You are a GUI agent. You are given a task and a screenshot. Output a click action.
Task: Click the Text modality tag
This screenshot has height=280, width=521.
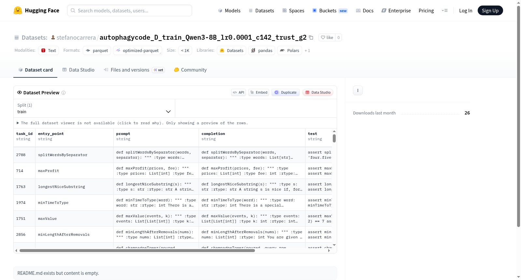tap(49, 50)
